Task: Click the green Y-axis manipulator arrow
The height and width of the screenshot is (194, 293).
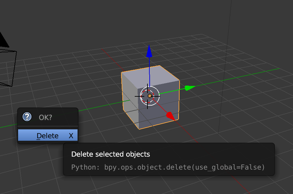Action: click(190, 87)
